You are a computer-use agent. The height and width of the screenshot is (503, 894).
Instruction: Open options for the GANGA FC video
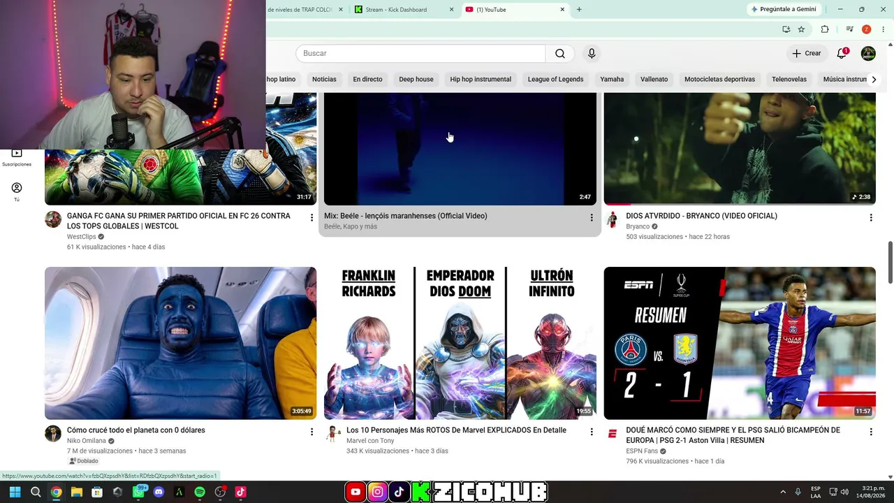(x=312, y=218)
